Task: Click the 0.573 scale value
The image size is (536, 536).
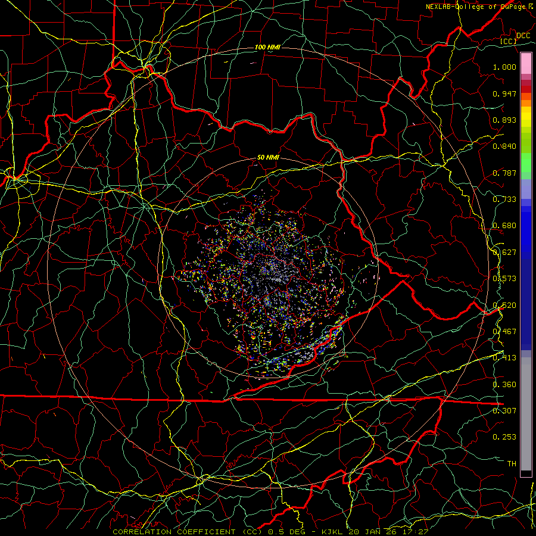Action: (504, 279)
